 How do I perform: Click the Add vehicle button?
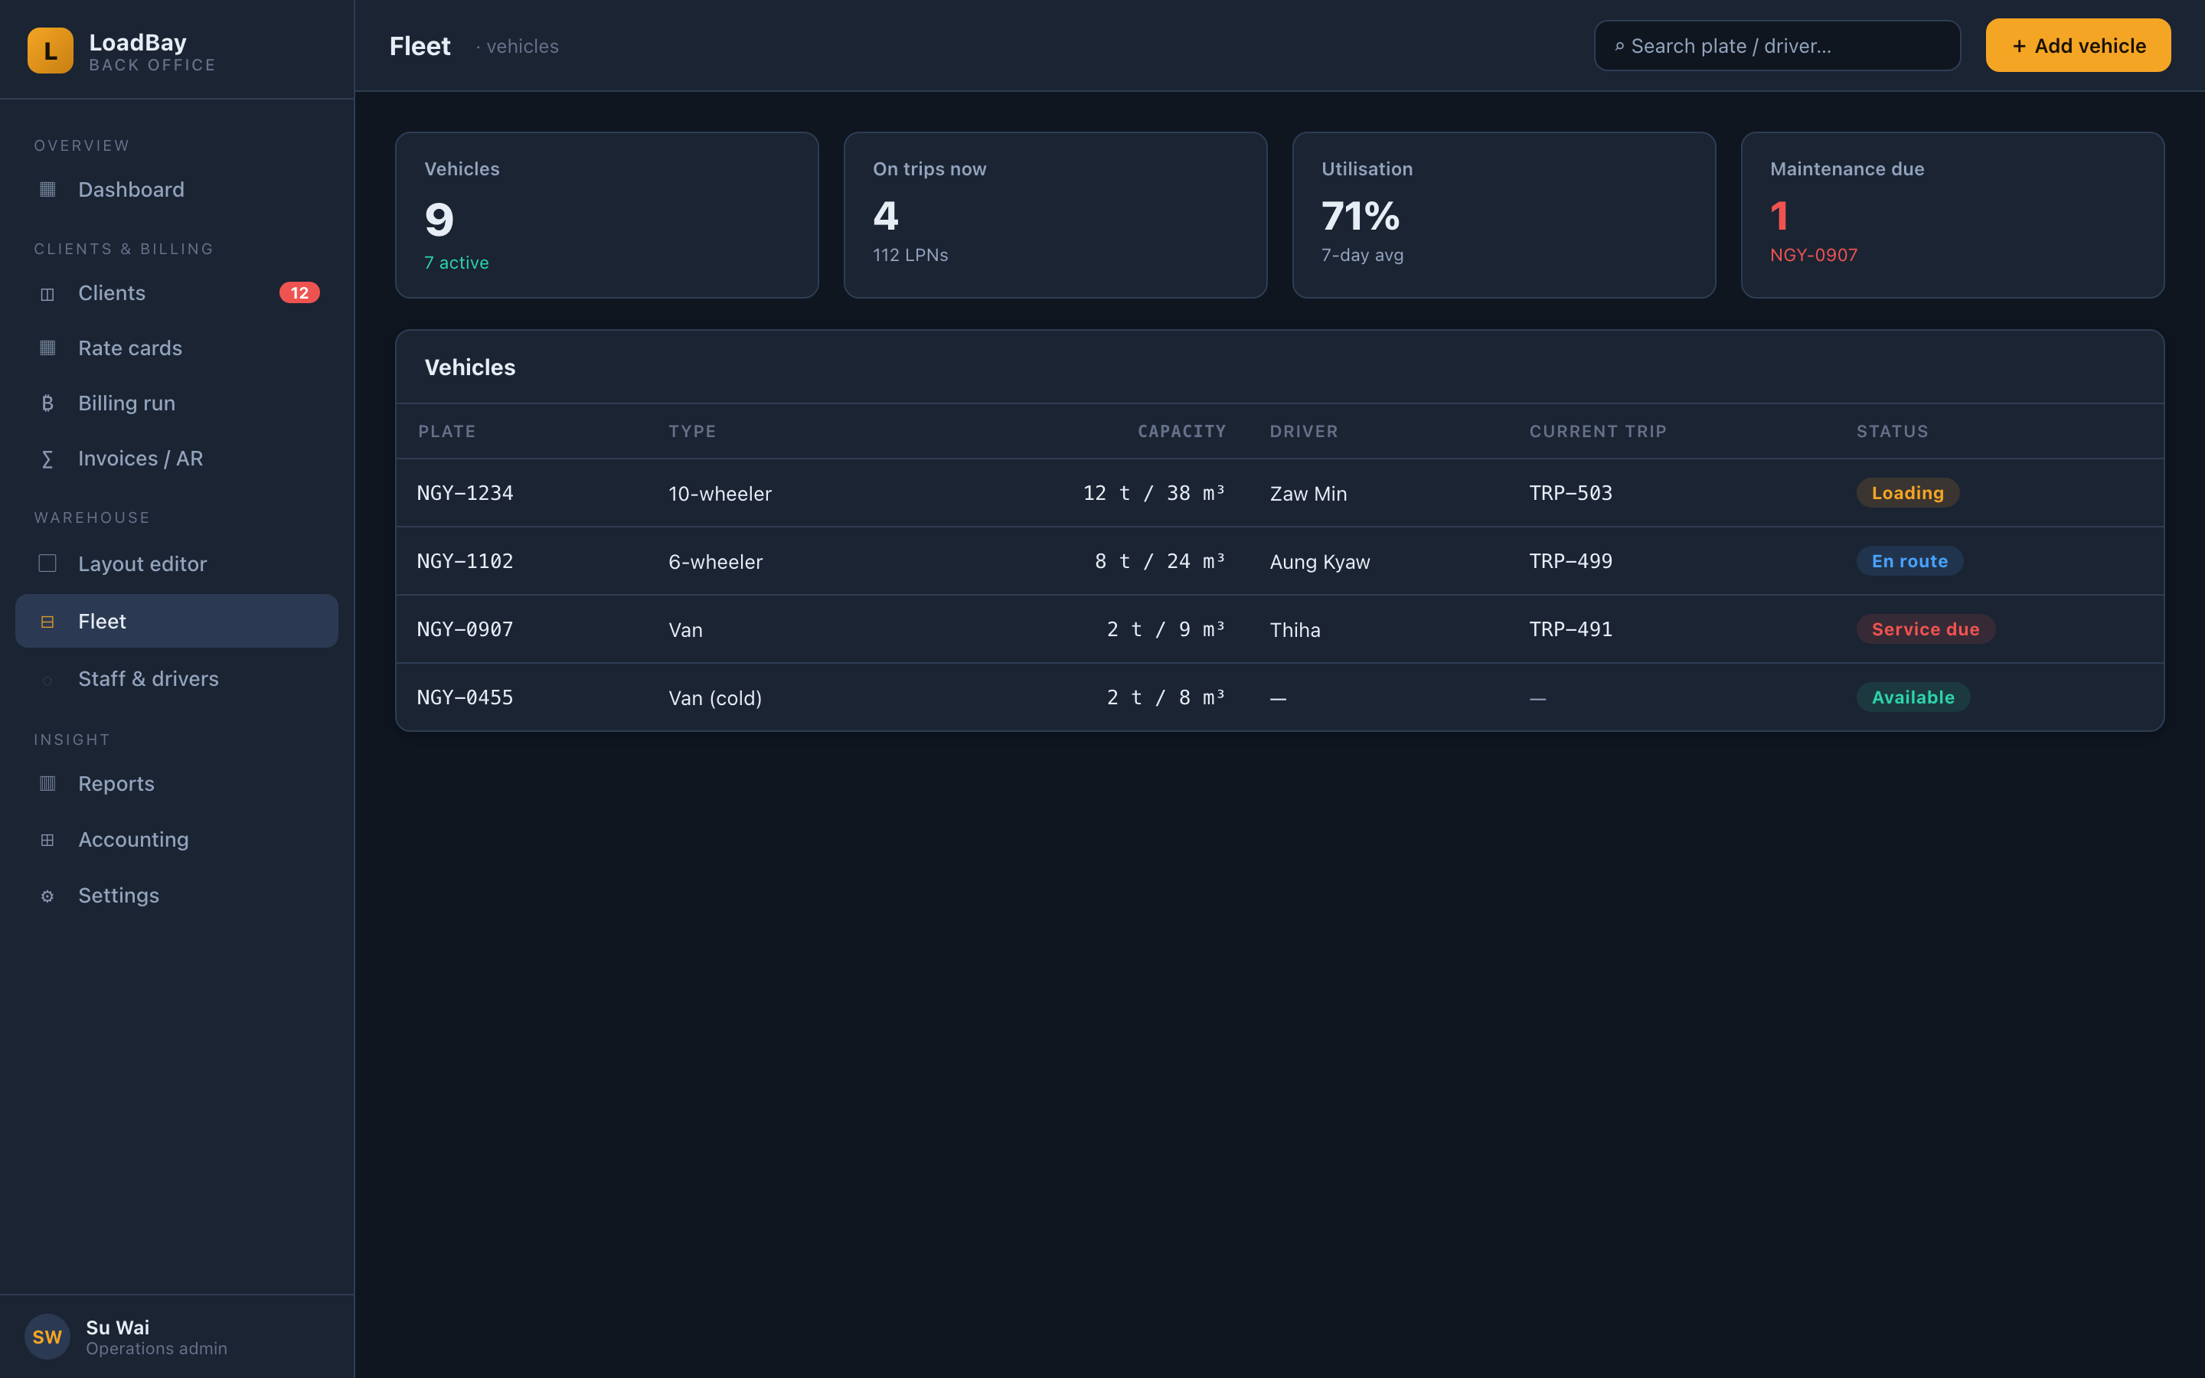click(x=2077, y=46)
